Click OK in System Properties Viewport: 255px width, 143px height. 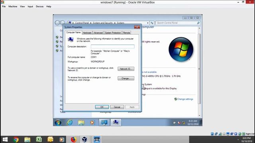102,107
